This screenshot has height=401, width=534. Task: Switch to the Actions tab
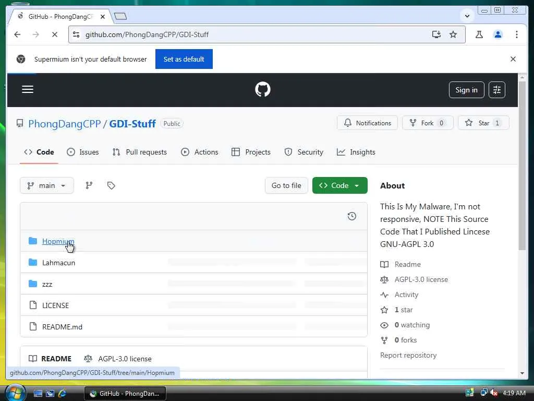200,152
